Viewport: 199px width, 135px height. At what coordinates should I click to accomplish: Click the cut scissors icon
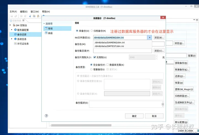(x=30, y=16)
